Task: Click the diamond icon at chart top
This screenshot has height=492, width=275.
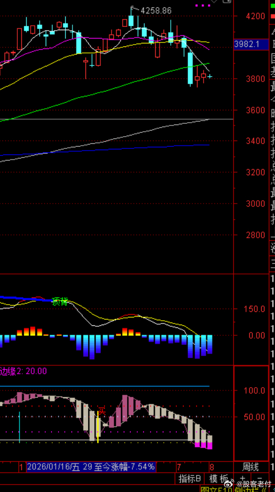Action: [x=214, y=2]
